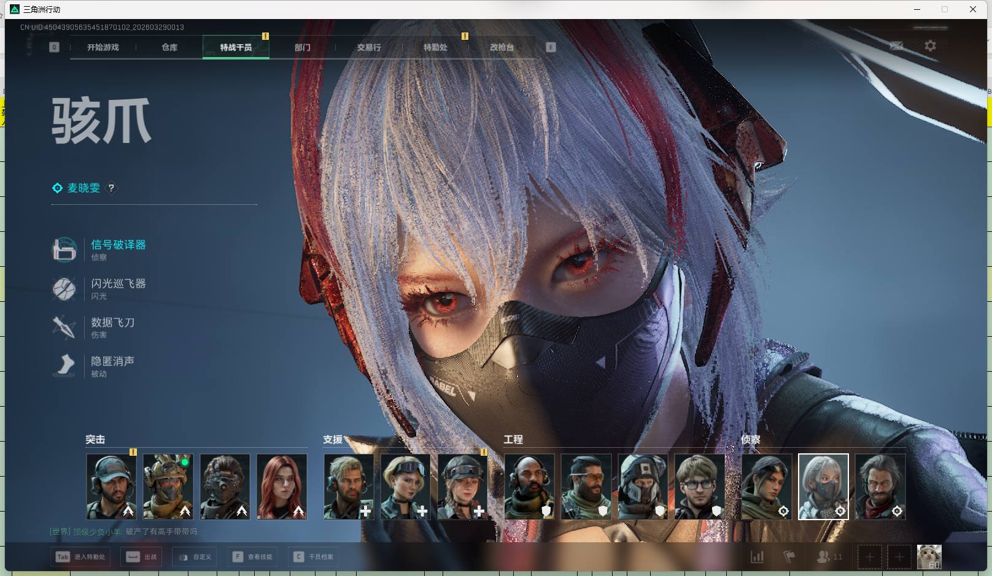Image resolution: width=992 pixels, height=576 pixels.
Task: Open the flag icon in bottom bar
Action: 789,557
